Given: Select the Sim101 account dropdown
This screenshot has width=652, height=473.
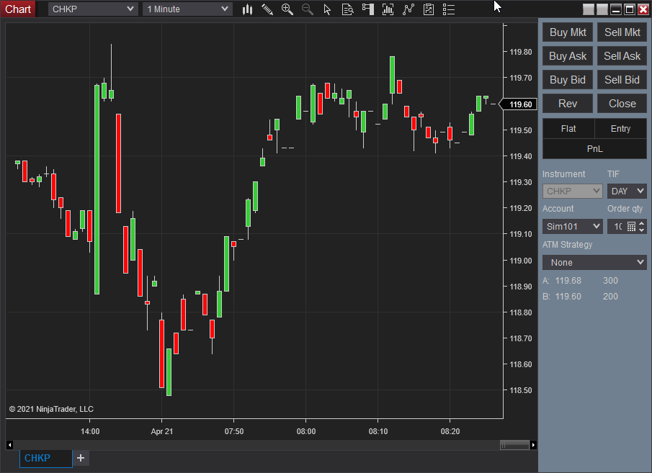Looking at the screenshot, I should (x=573, y=227).
